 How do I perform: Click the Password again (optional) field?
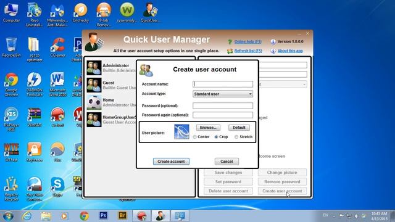click(223, 115)
